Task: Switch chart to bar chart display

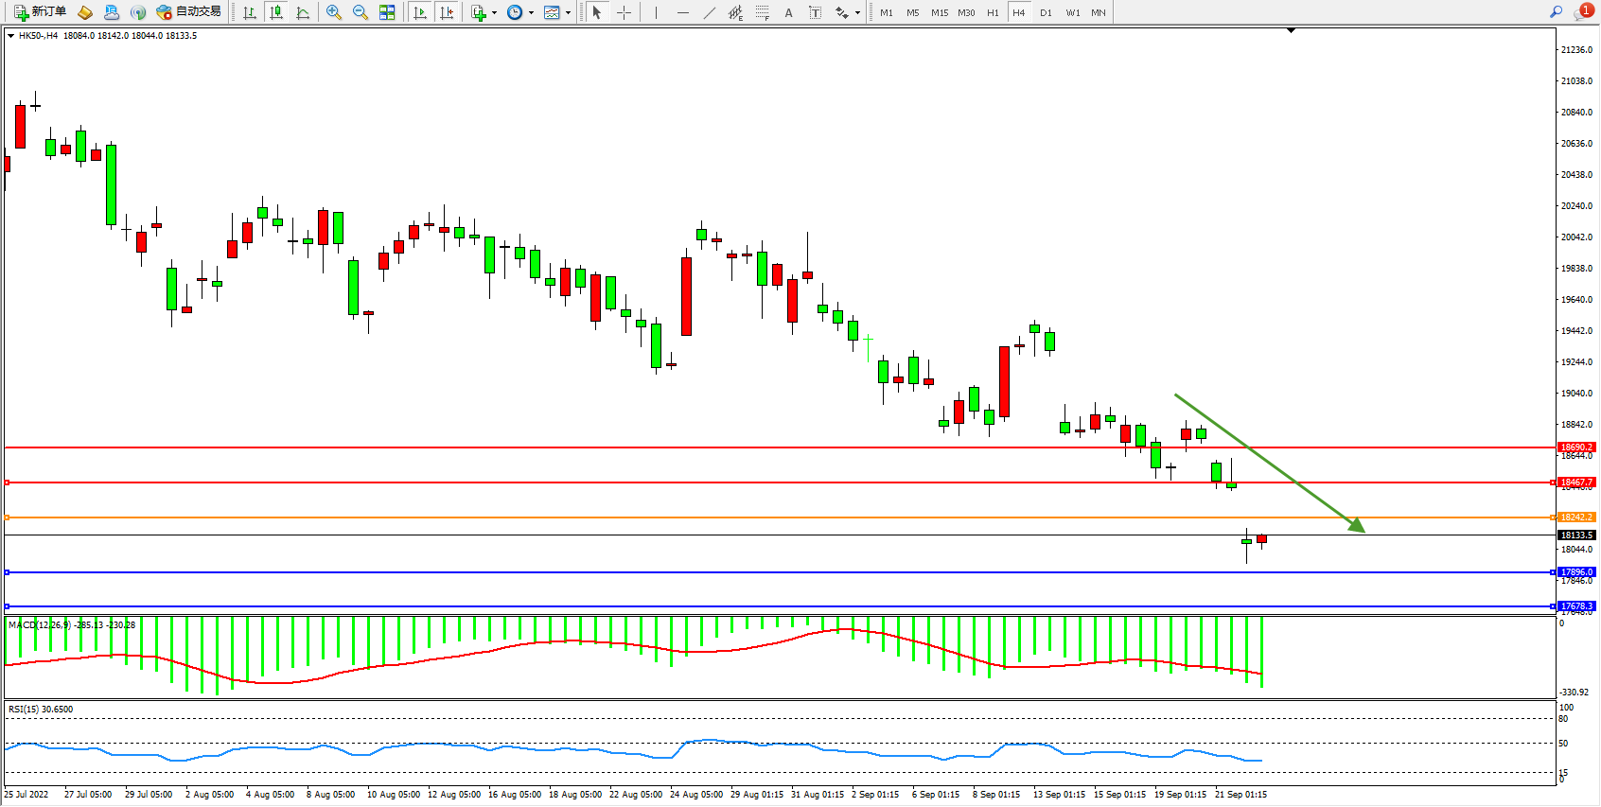Action: coord(250,12)
